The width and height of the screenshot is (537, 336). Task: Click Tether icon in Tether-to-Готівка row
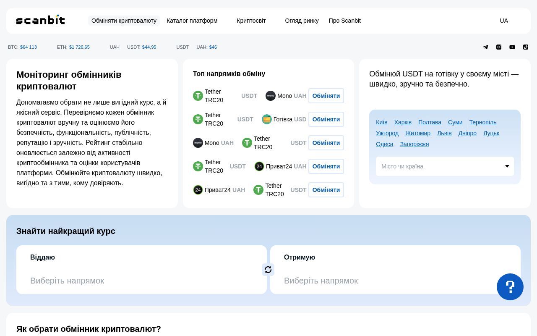(198, 119)
